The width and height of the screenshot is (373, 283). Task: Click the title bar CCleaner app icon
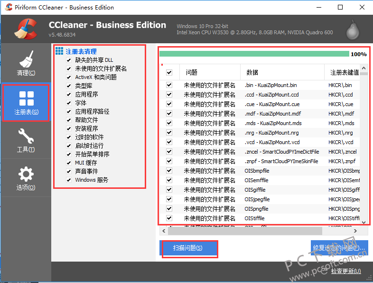[x=9, y=7]
